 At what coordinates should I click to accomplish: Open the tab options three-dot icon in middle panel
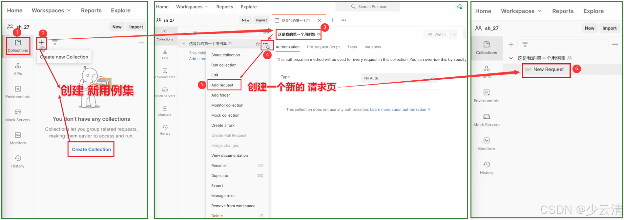pyautogui.click(x=343, y=20)
